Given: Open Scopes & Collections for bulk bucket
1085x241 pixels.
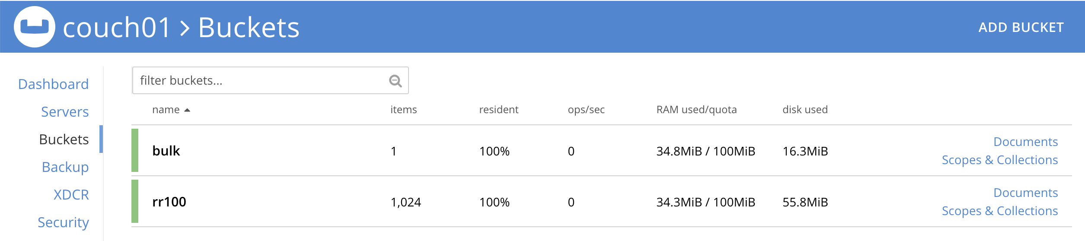Looking at the screenshot, I should (999, 160).
